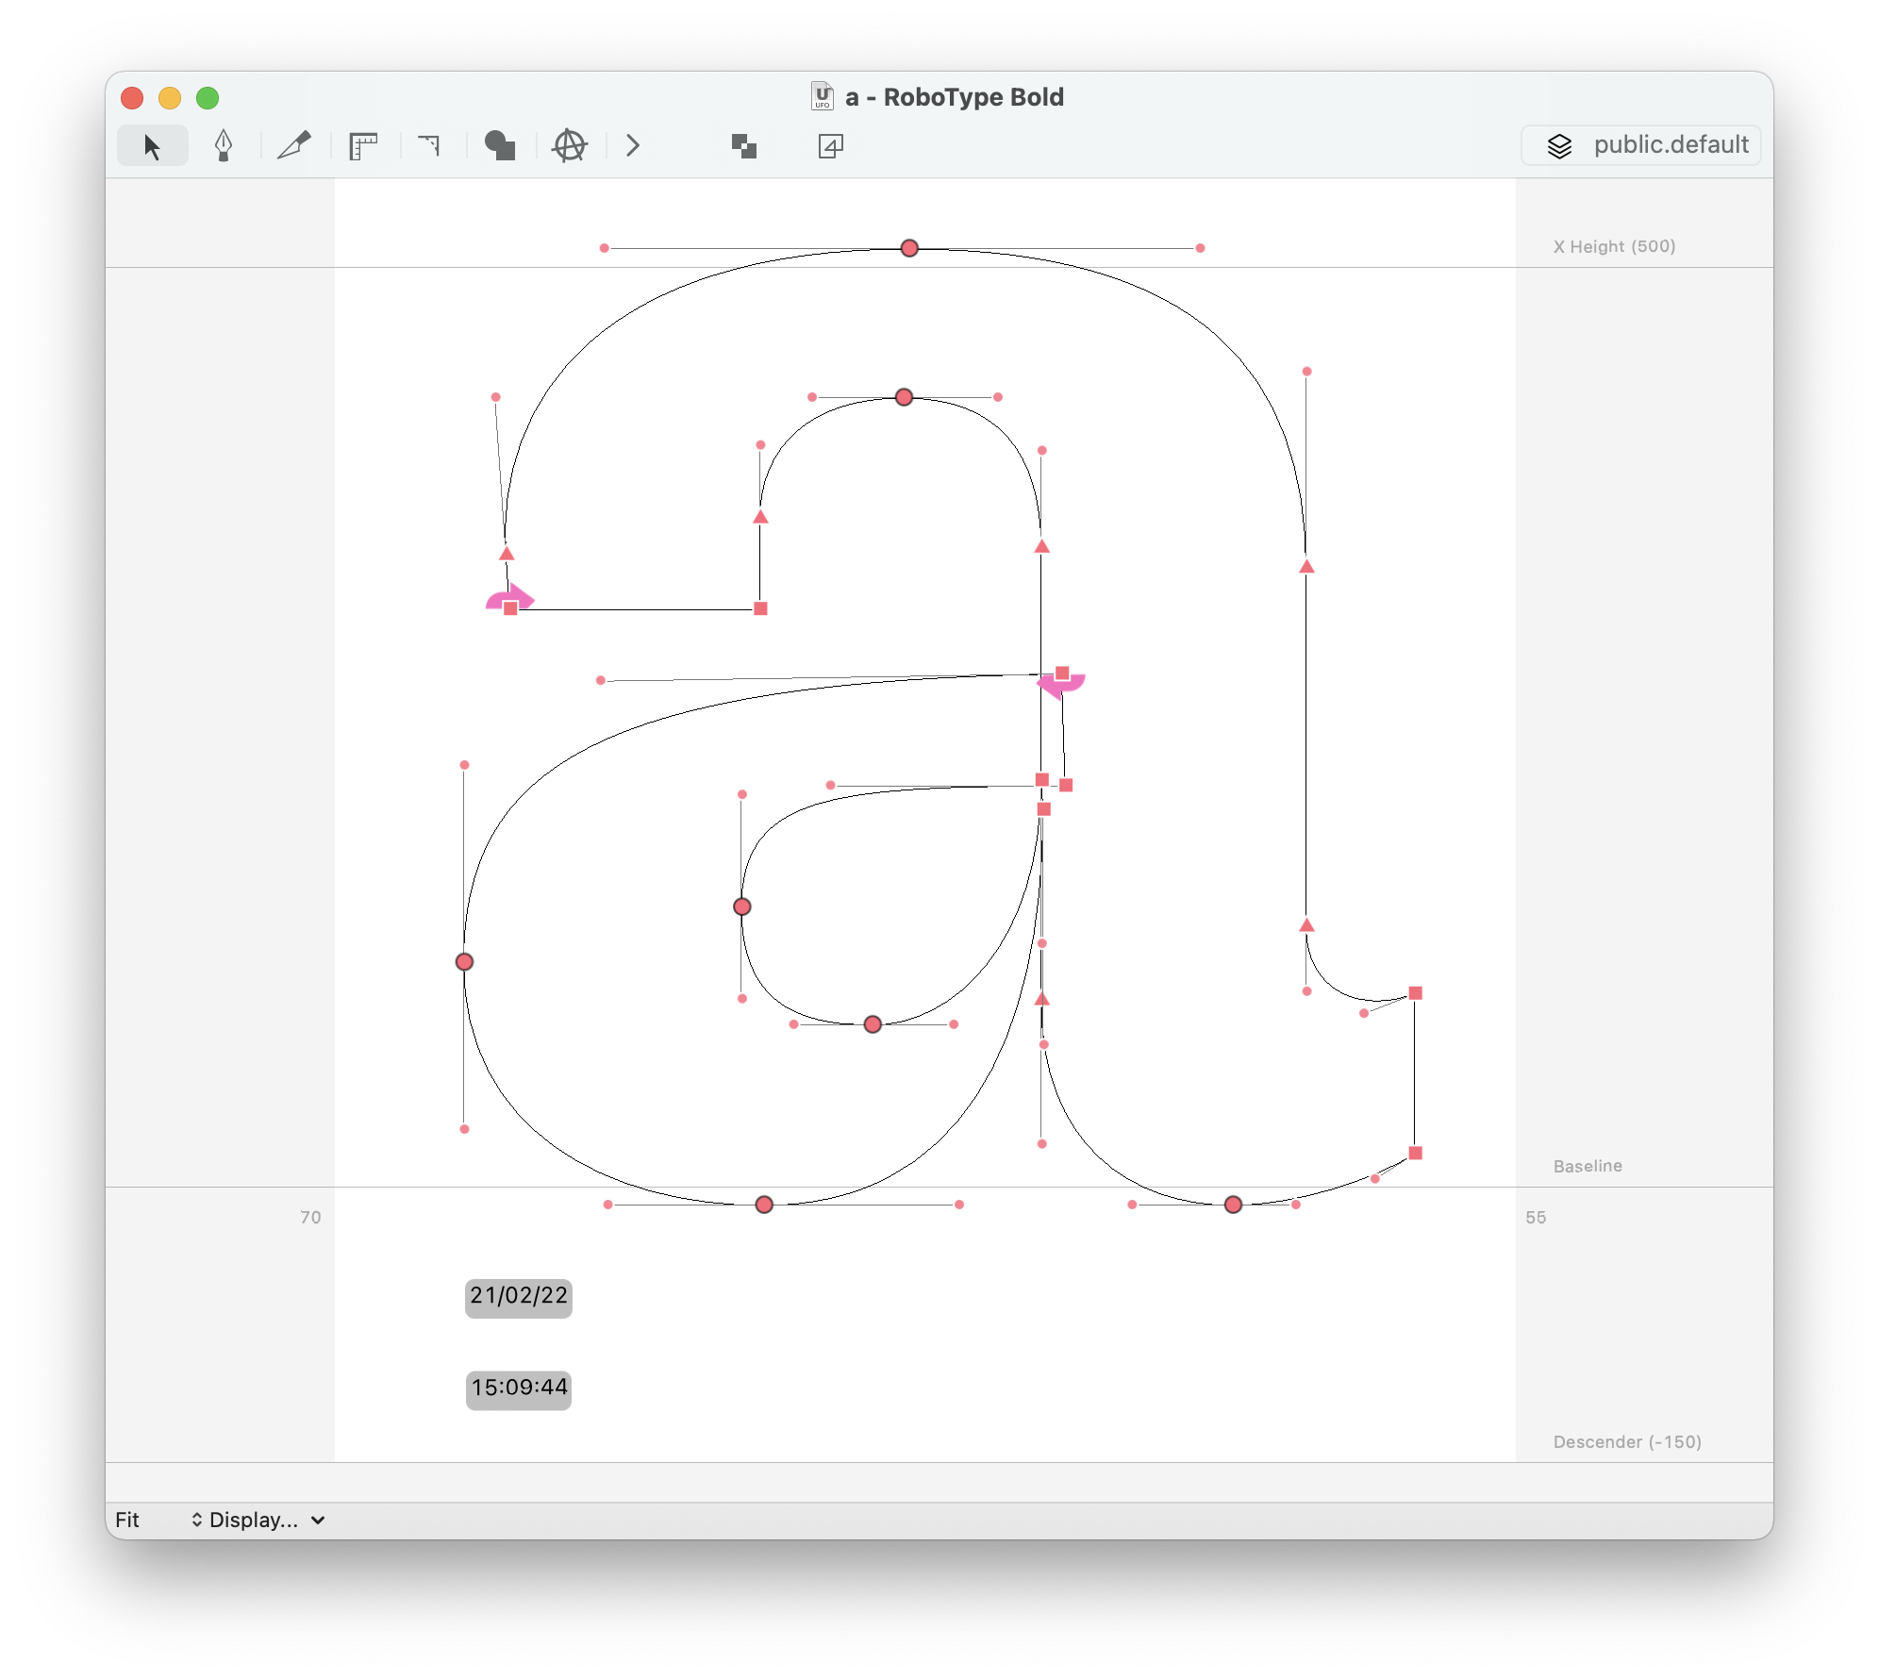Select the arrow editing tool
The height and width of the screenshot is (1679, 1879).
click(152, 146)
